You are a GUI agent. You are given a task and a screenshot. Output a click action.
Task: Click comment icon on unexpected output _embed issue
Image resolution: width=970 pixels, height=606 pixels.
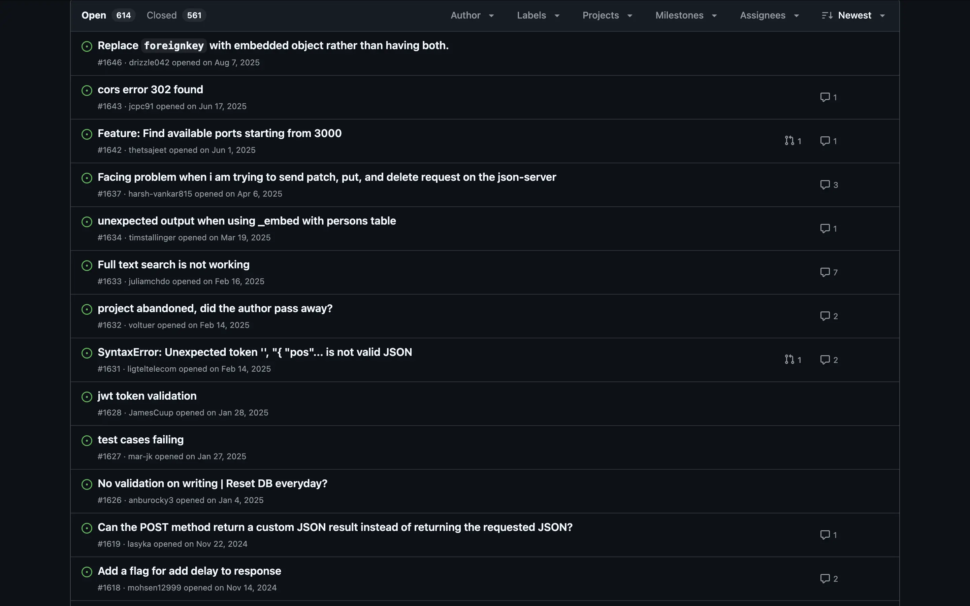pos(825,229)
